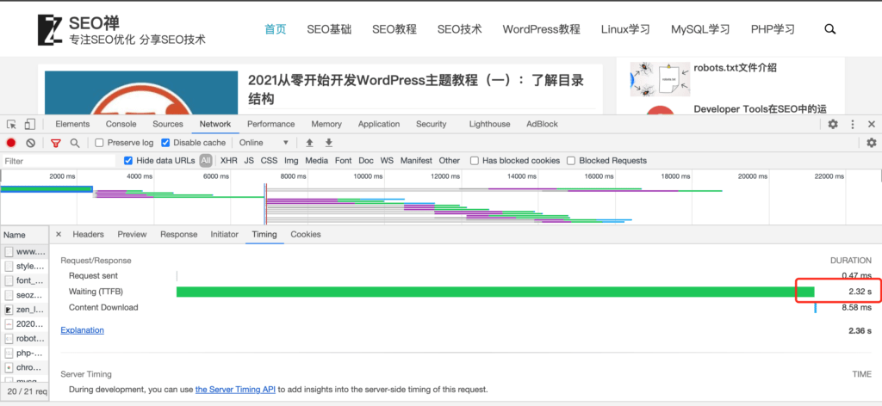Clear the network log

[31, 143]
